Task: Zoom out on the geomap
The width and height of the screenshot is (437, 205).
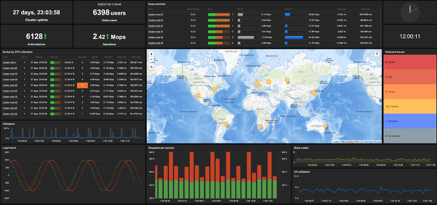Action: point(151,59)
